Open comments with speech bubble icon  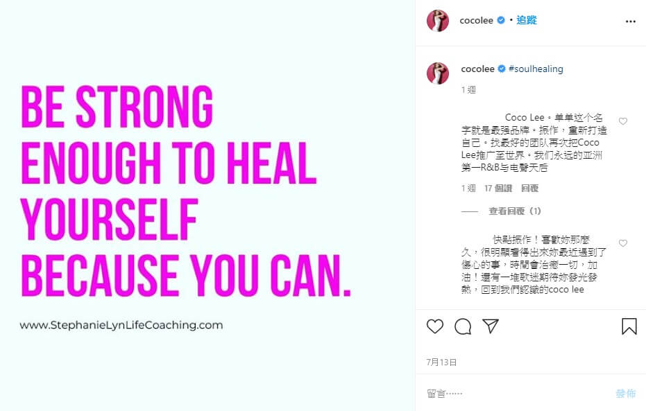pyautogui.click(x=463, y=326)
